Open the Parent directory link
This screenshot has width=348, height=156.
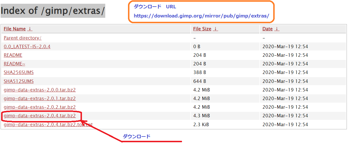pyautogui.click(x=22, y=38)
